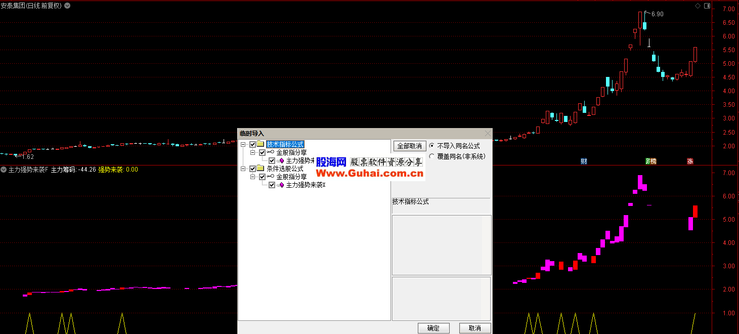Click the 主力筹码: -44.26 indicator value
The height and width of the screenshot is (334, 739).
click(73, 170)
